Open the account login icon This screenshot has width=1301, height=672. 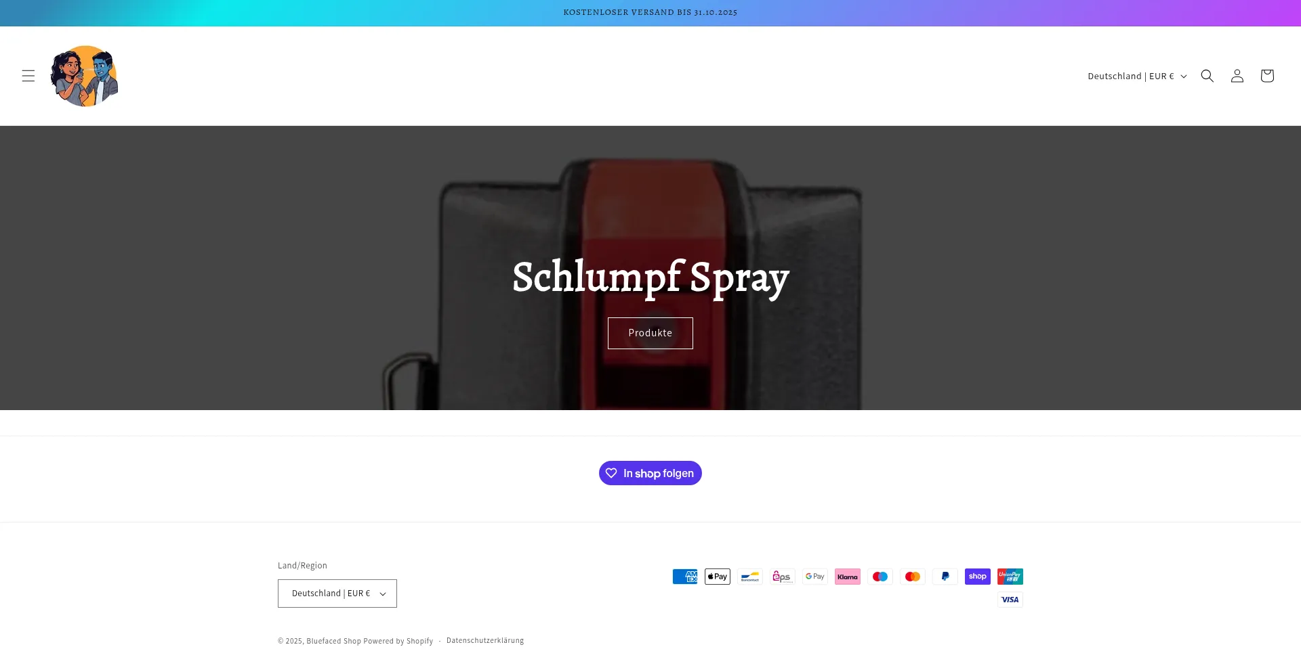1237,76
